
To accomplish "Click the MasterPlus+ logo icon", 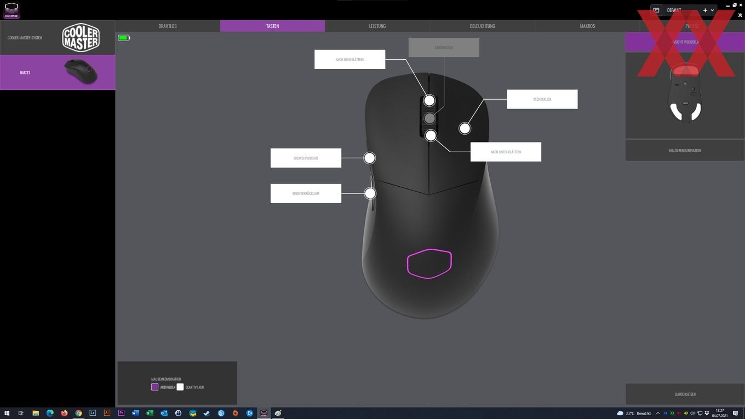I will tap(12, 10).
